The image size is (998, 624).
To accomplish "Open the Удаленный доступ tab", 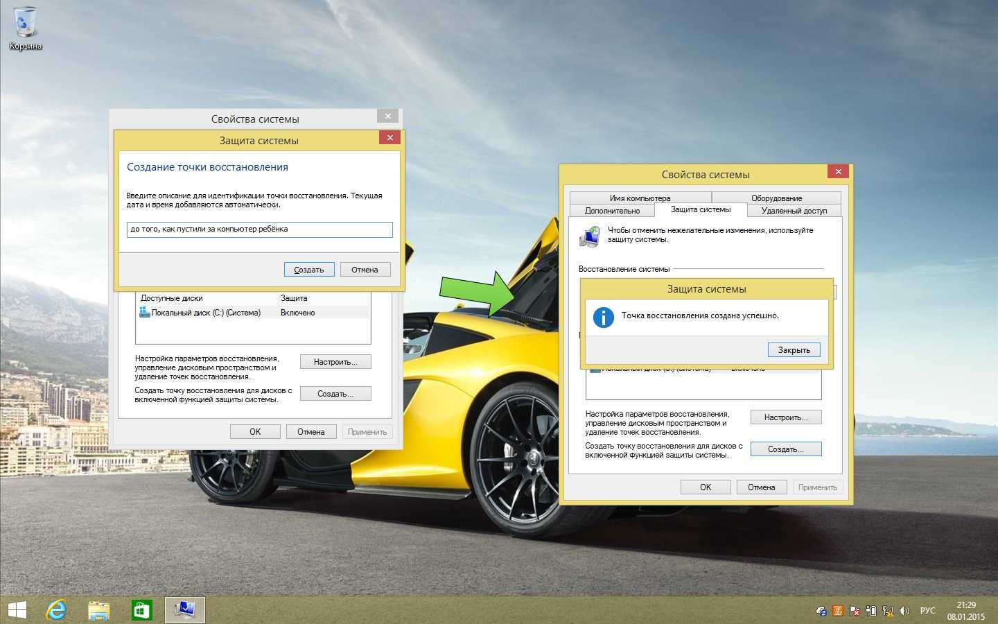I will 794,211.
